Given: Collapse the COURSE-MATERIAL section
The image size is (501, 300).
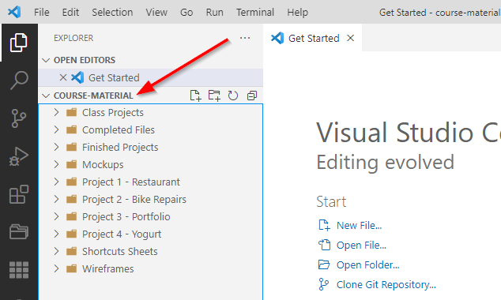Looking at the screenshot, I should 46,96.
